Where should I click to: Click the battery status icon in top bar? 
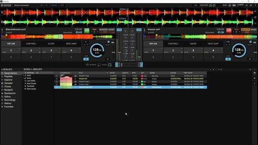[234, 5]
